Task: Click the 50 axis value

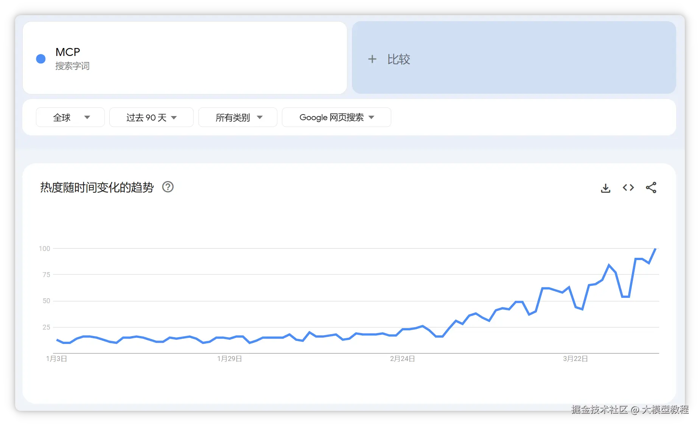Action: point(46,301)
